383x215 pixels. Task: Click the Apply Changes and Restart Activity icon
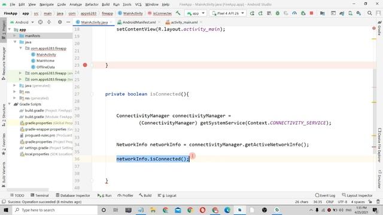[x=260, y=13]
